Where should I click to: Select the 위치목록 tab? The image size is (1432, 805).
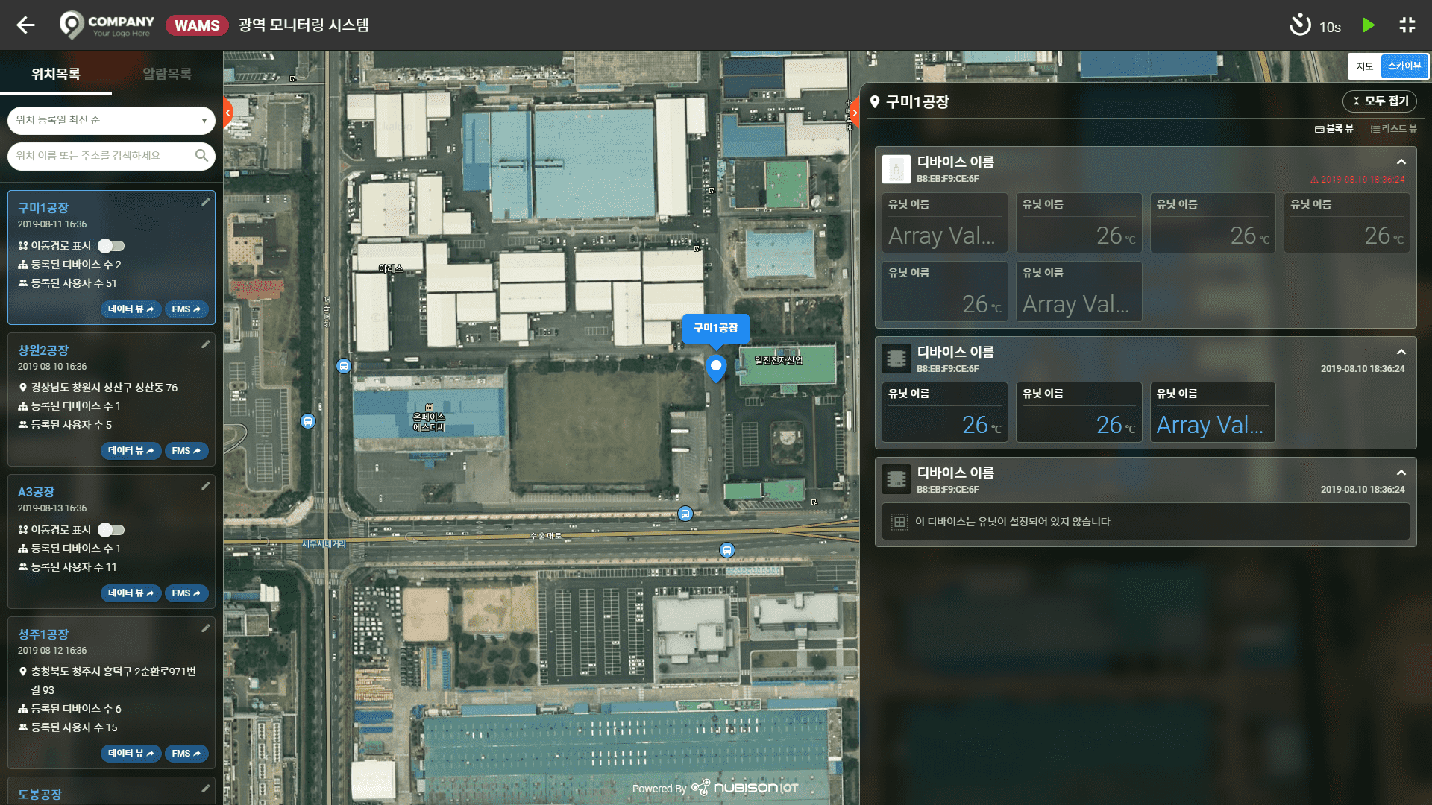(x=56, y=74)
